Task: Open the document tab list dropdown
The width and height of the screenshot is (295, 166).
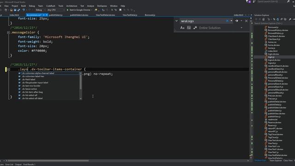Action: 252,15
